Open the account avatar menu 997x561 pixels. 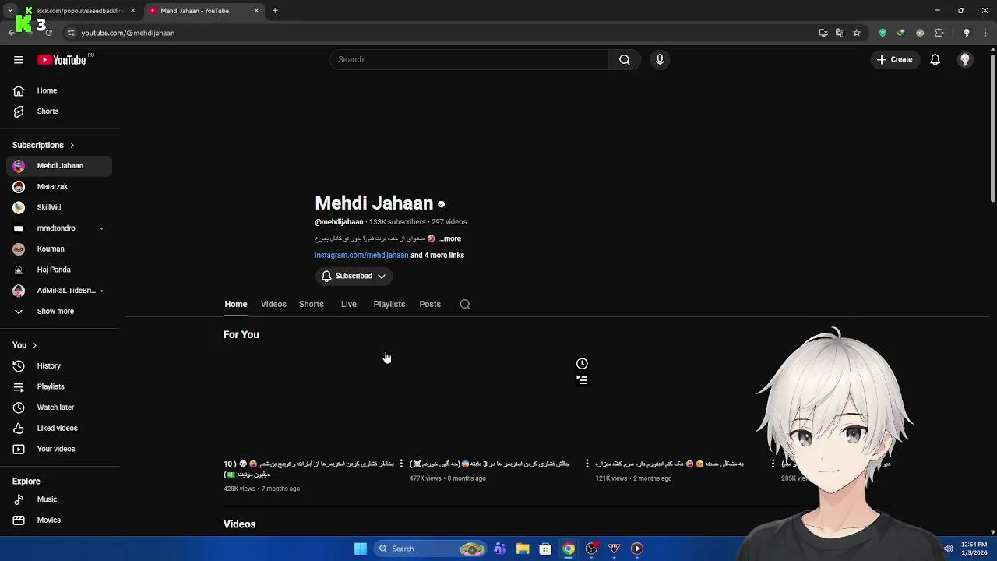pos(965,60)
